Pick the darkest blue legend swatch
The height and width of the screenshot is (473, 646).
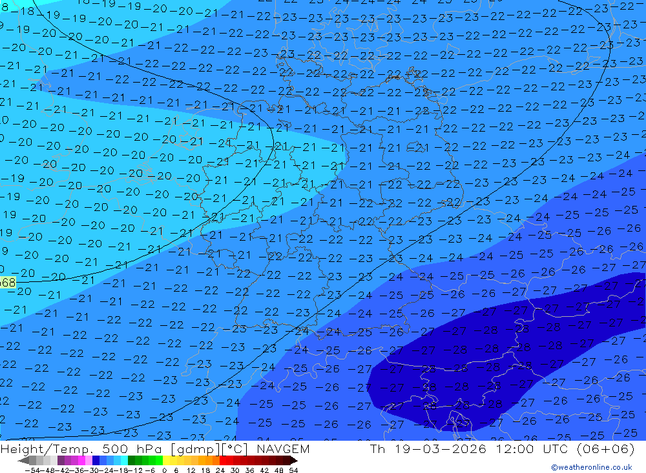(x=96, y=460)
